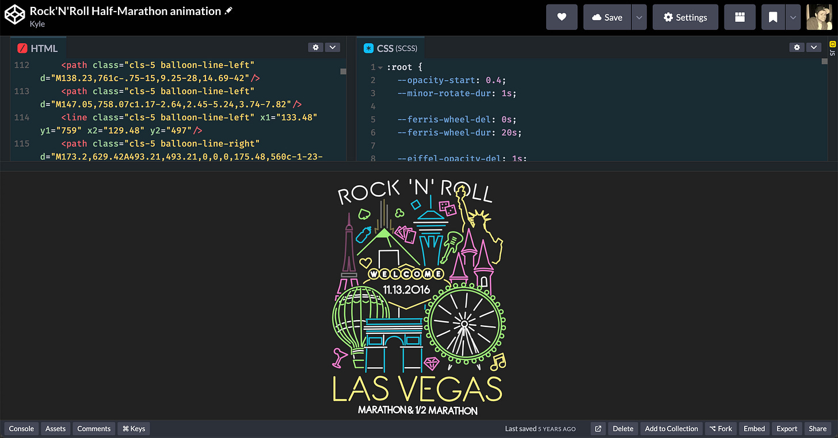Select the HTML editor tab

[x=38, y=48]
